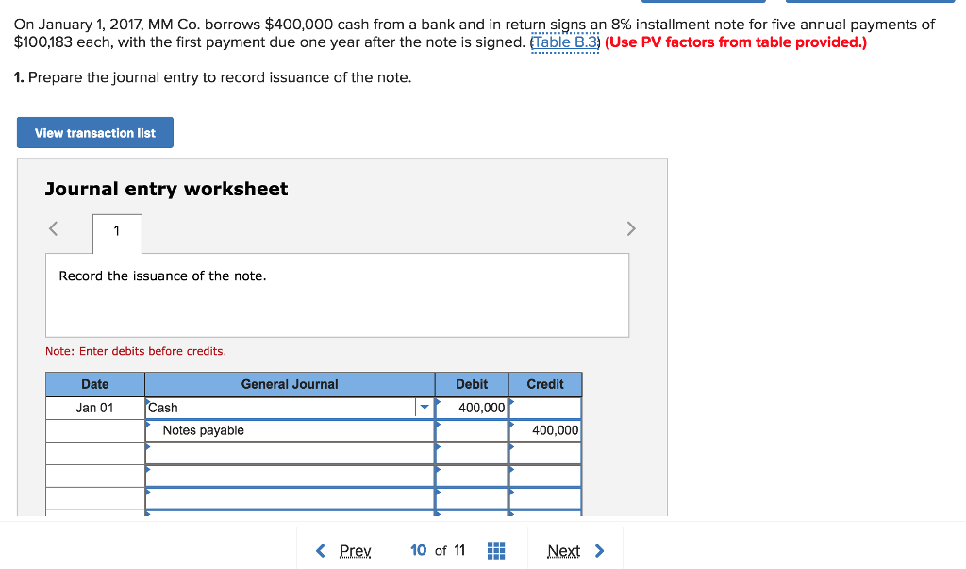
Task: Click the grid page-overview icon in the pager
Action: pyautogui.click(x=495, y=550)
